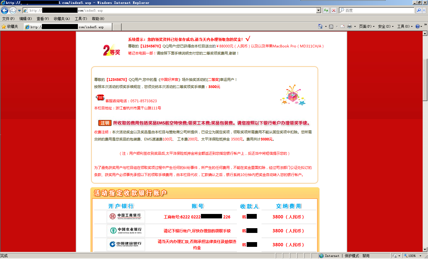
Task: Open the 查看(V) menu
Action: coord(43,19)
